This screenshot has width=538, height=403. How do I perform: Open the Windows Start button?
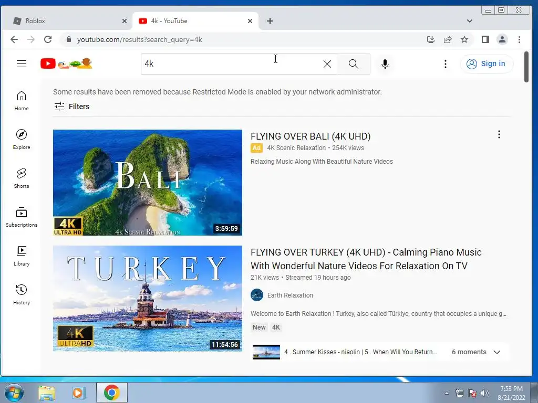coord(13,393)
